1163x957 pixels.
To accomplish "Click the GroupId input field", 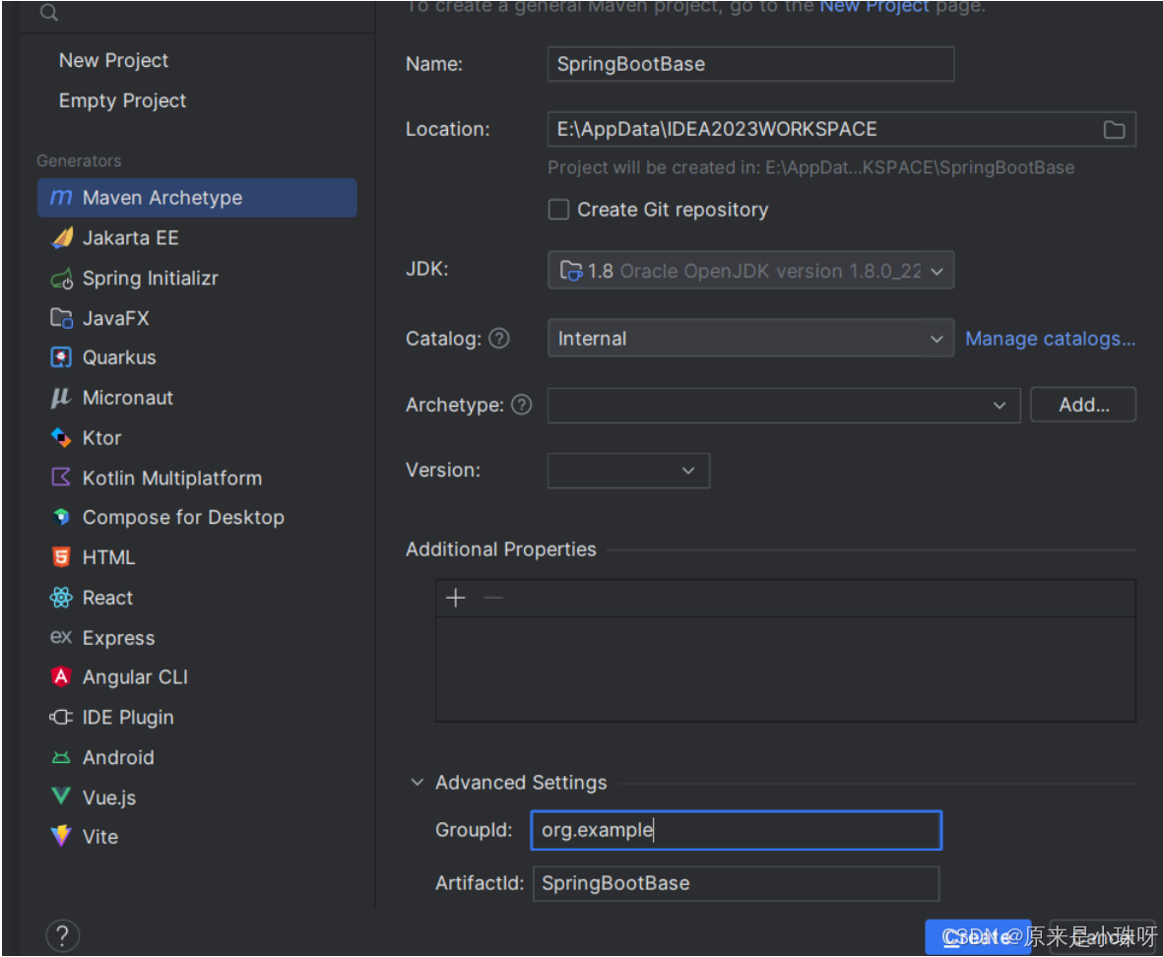I will 737,830.
